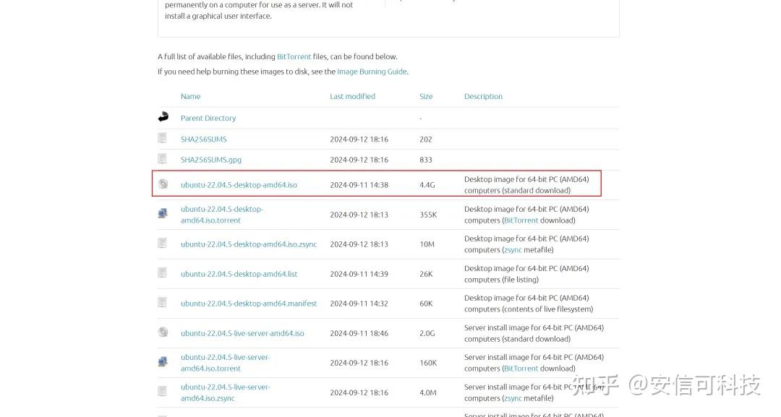Open ubuntu-22.04.5-desktop-amd64.manifest link
Image resolution: width=781 pixels, height=417 pixels.
[x=249, y=304]
